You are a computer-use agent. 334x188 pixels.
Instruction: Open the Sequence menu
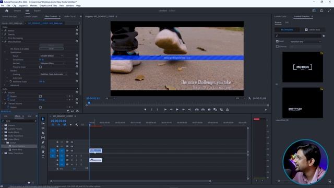[x=23, y=6]
